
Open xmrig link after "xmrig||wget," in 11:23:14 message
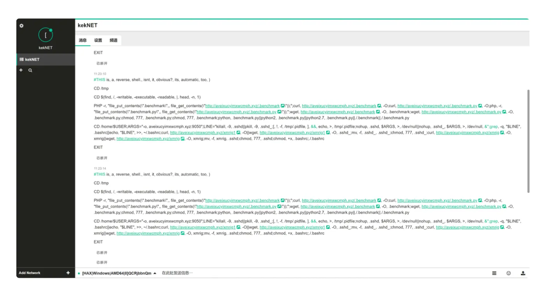(148, 233)
